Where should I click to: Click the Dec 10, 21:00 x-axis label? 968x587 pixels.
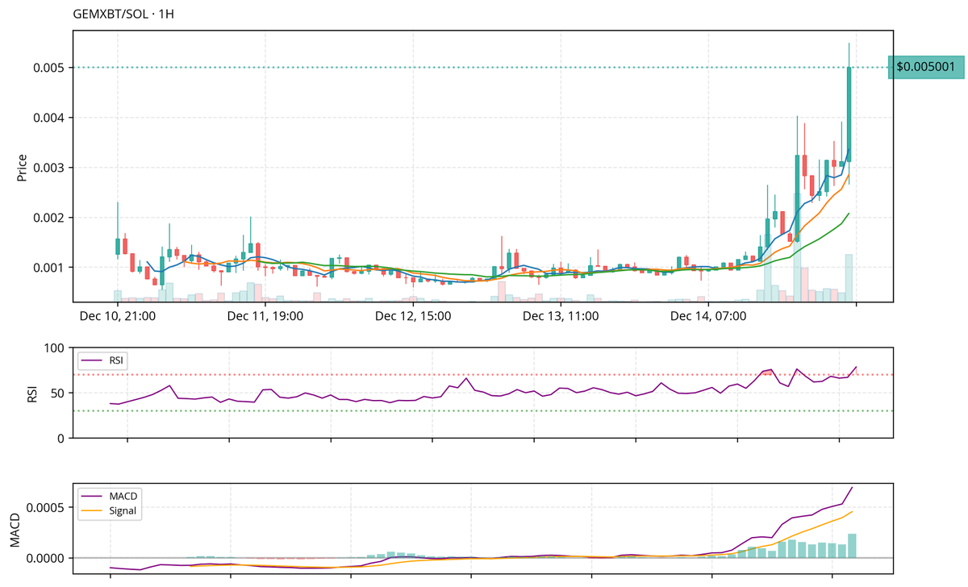point(118,316)
